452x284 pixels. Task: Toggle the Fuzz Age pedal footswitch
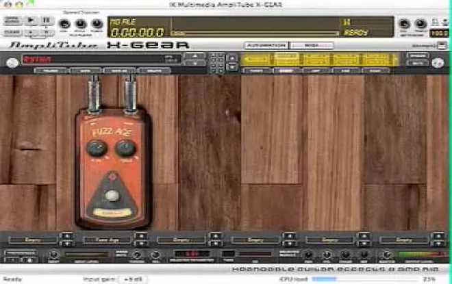(x=112, y=196)
